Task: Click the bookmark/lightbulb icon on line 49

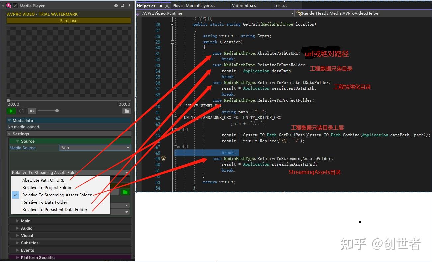Action: (x=163, y=159)
